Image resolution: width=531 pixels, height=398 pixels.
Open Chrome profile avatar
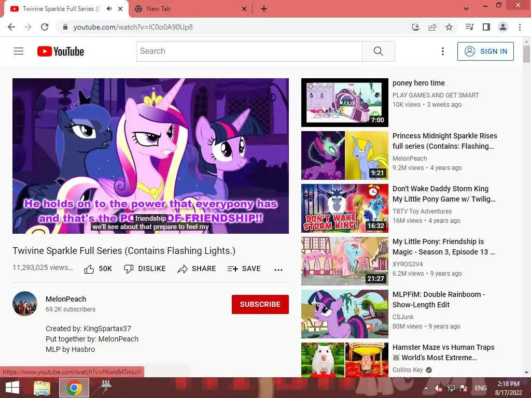pos(503,27)
